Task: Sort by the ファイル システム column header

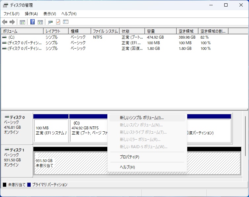Action: click(x=105, y=31)
